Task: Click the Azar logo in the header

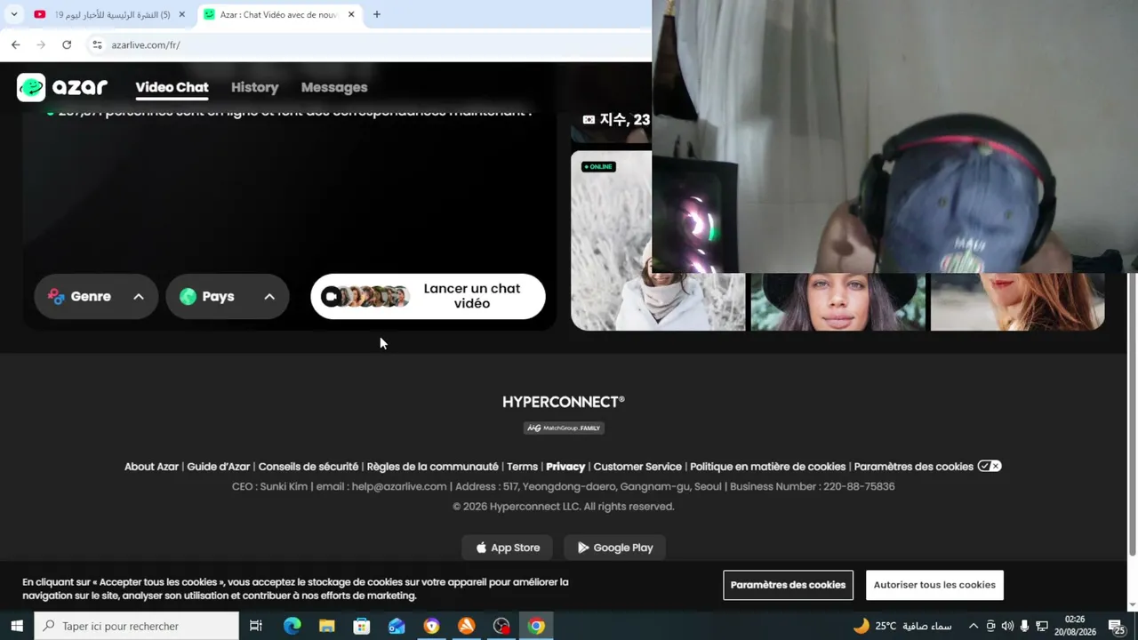Action: tap(62, 87)
